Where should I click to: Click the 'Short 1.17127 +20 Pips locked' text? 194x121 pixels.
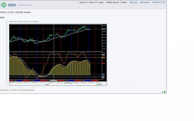point(15,12)
